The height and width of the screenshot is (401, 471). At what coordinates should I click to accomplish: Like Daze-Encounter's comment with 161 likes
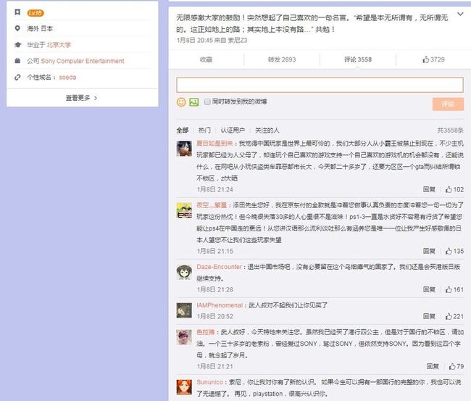click(454, 289)
